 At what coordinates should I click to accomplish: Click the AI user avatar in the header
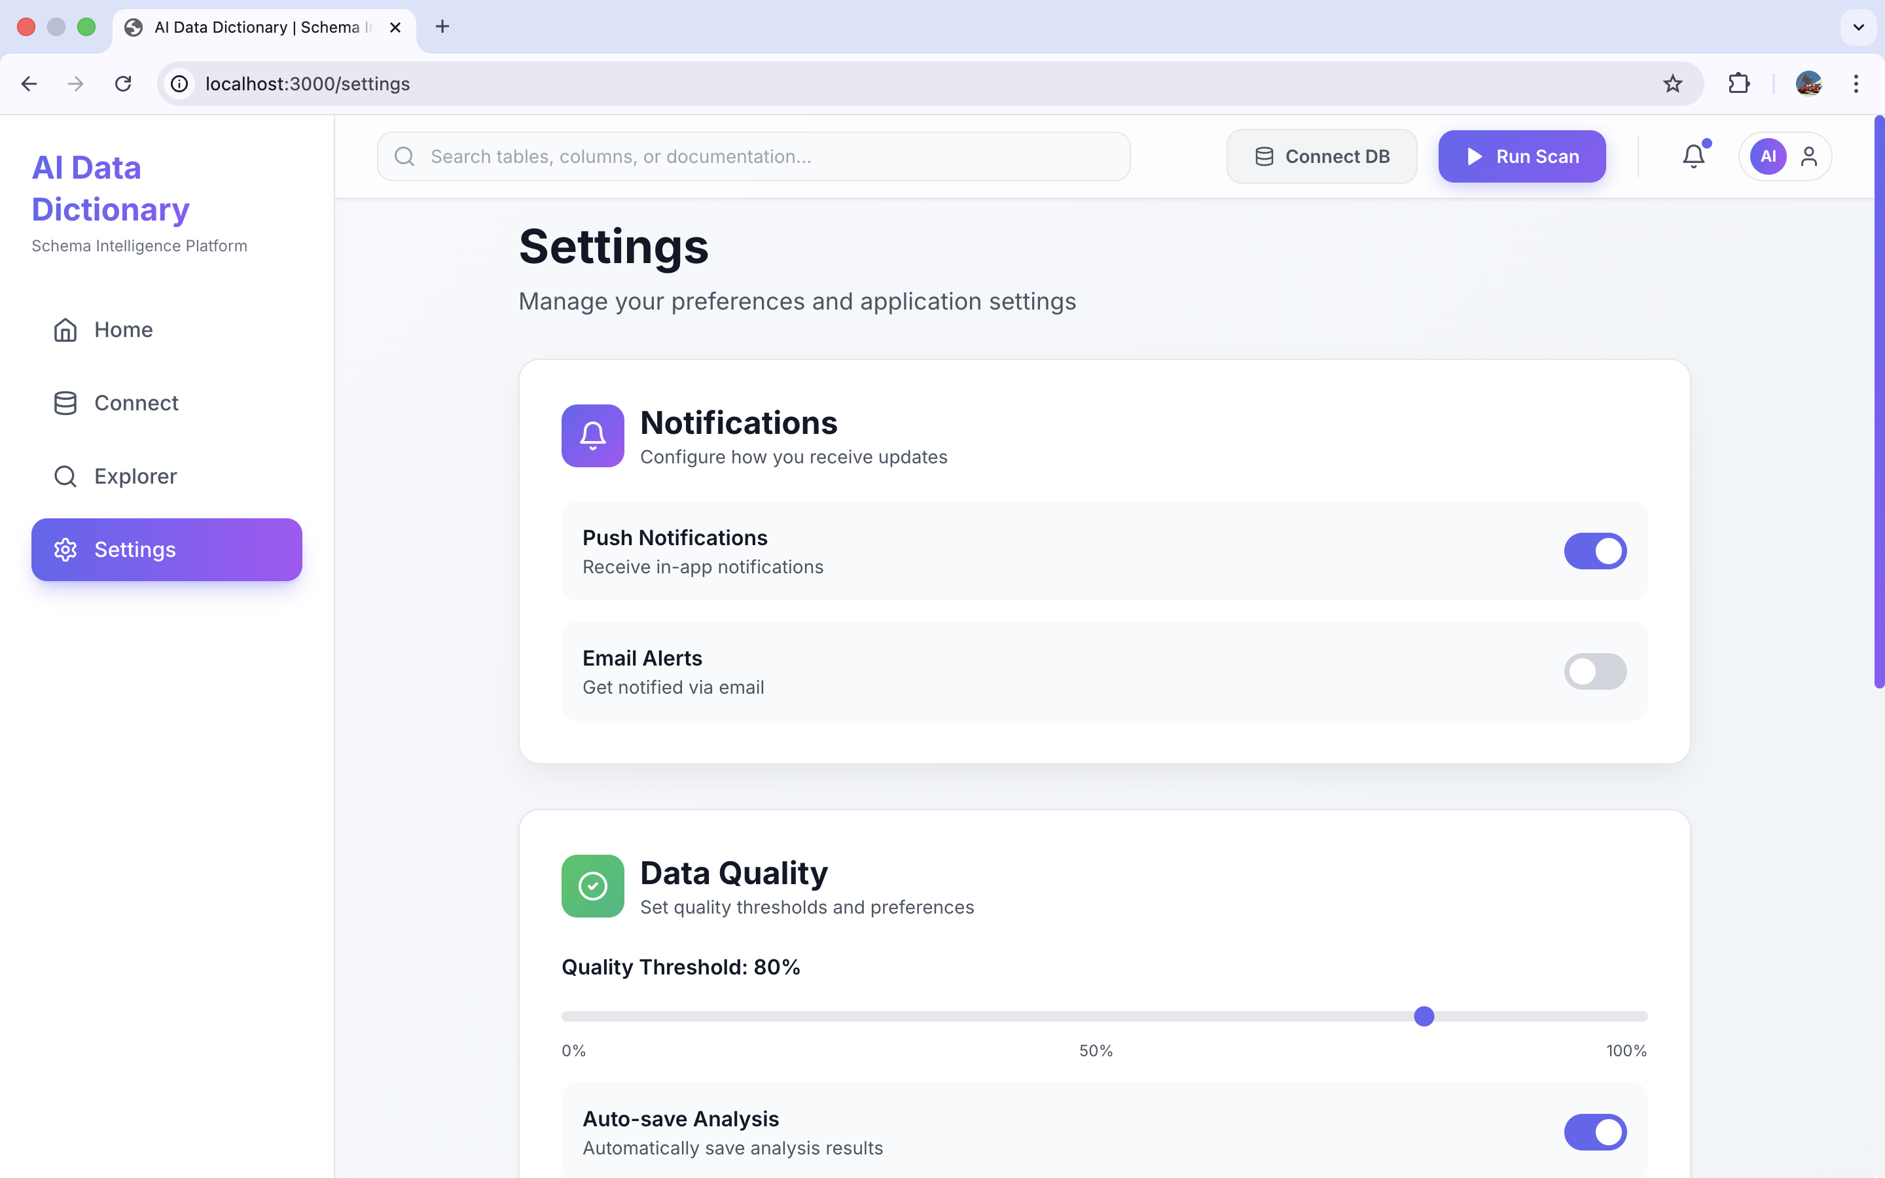[x=1767, y=156]
